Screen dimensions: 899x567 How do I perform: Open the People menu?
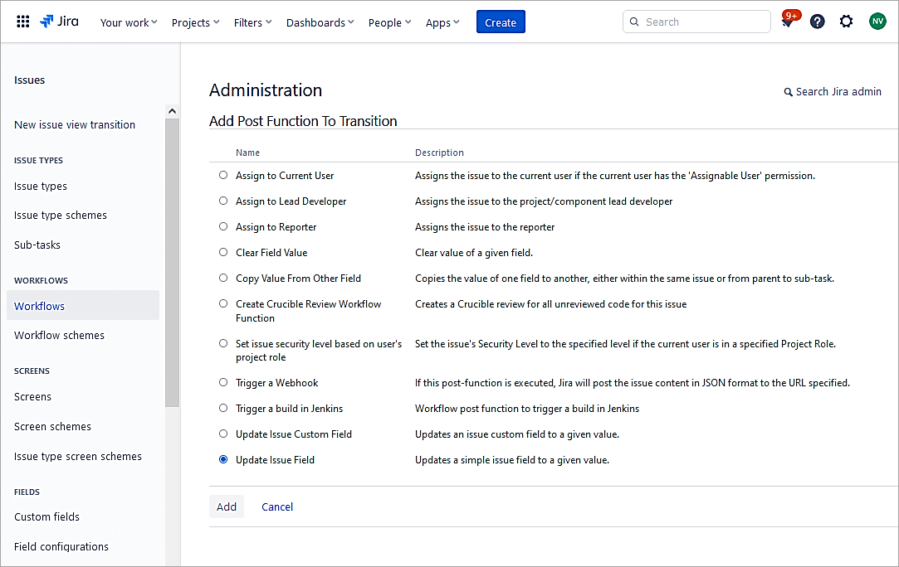388,22
